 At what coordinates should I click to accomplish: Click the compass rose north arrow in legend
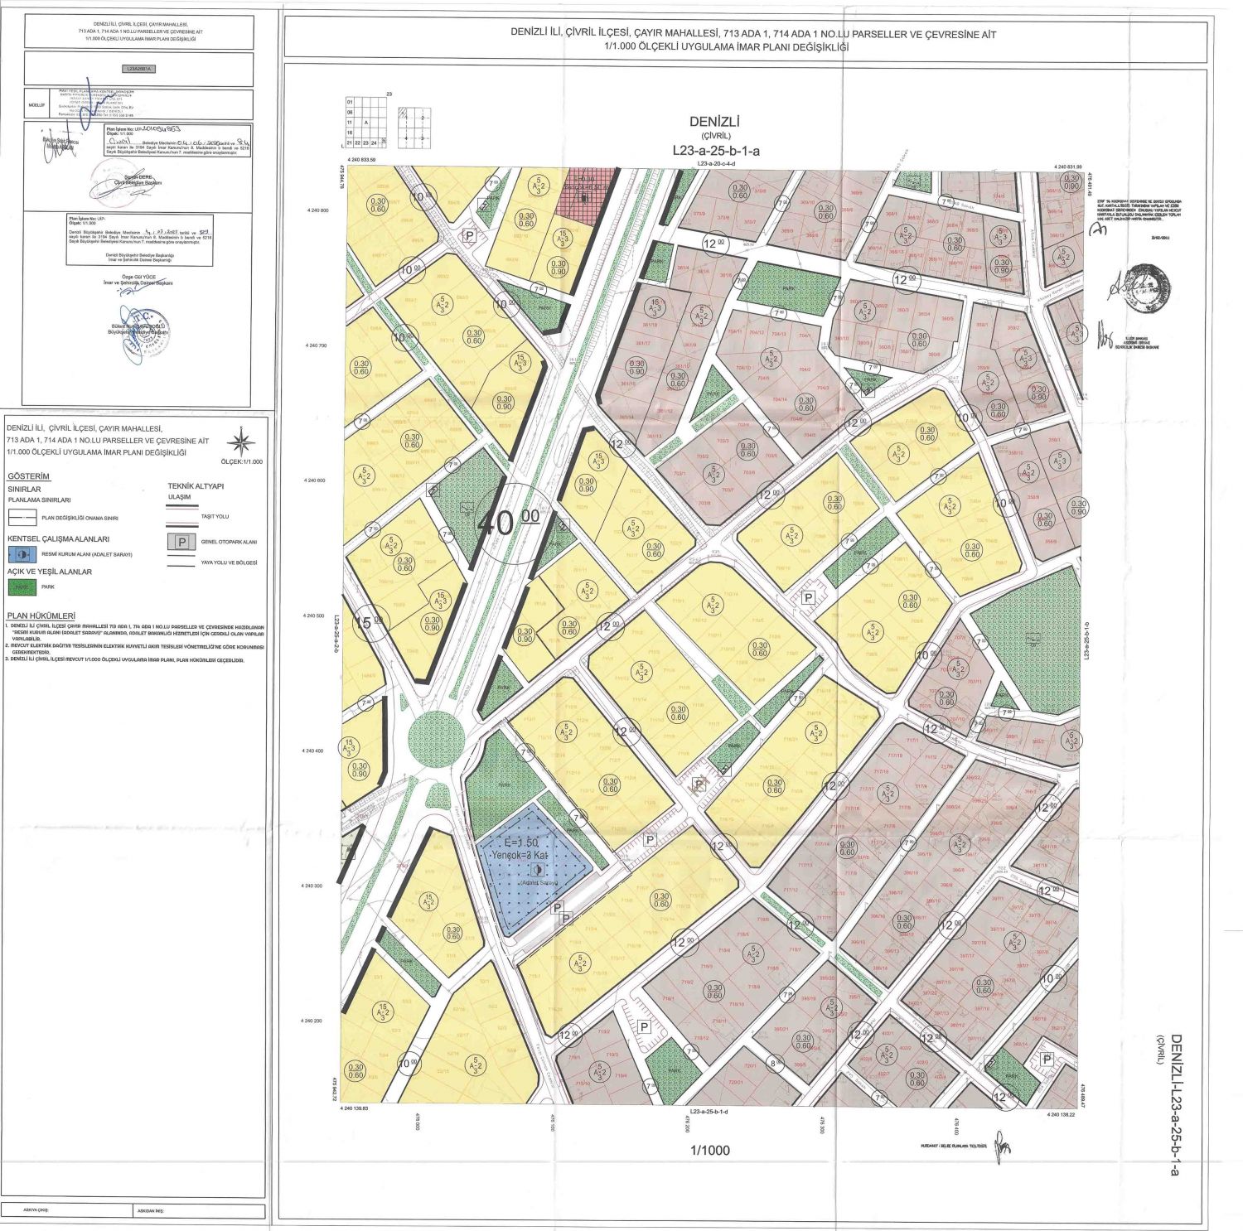(x=240, y=441)
